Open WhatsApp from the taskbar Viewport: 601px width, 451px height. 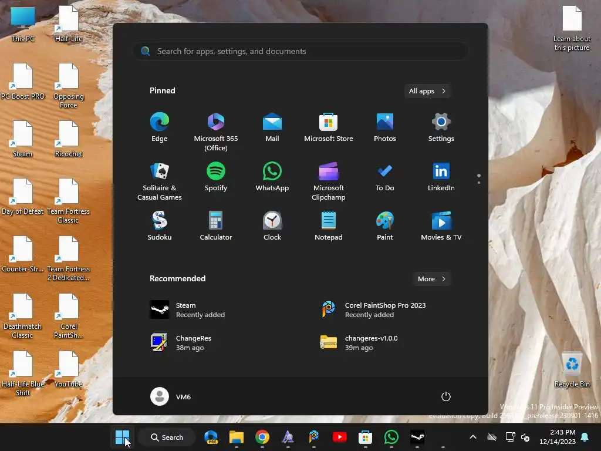click(391, 437)
